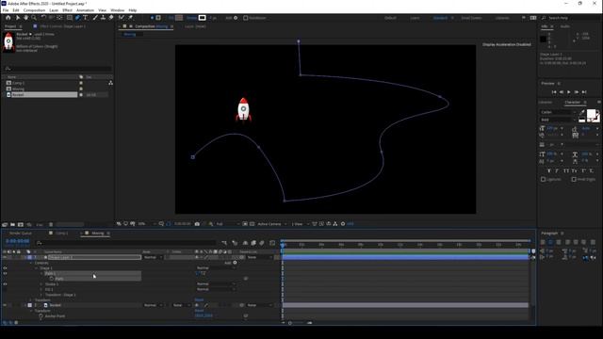Toggle the Ligatures checkbox
The width and height of the screenshot is (603, 339).
pos(543,179)
